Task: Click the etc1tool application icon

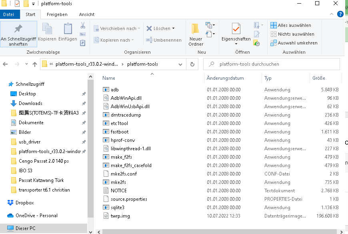Action: [106, 123]
